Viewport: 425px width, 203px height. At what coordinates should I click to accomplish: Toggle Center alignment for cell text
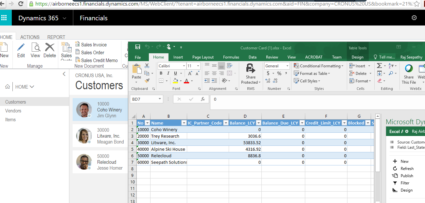tap(214, 73)
